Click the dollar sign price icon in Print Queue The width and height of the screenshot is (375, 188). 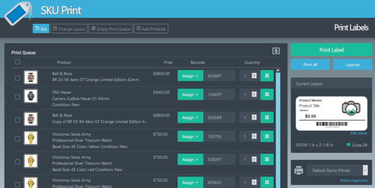pyautogui.click(x=276, y=51)
